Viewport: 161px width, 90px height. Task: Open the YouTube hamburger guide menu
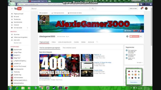coord(12,9)
